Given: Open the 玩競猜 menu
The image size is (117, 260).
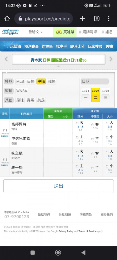Looking at the screenshot, I should pos(16,47).
